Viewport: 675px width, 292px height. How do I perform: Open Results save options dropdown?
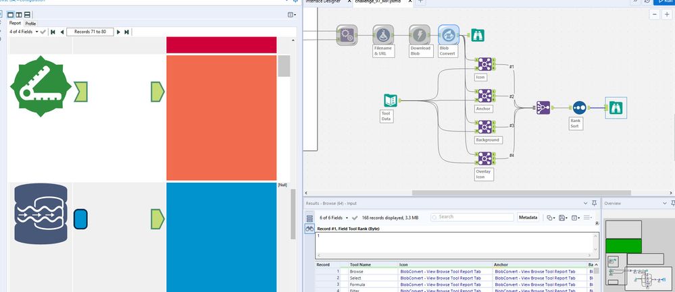pyautogui.click(x=563, y=218)
